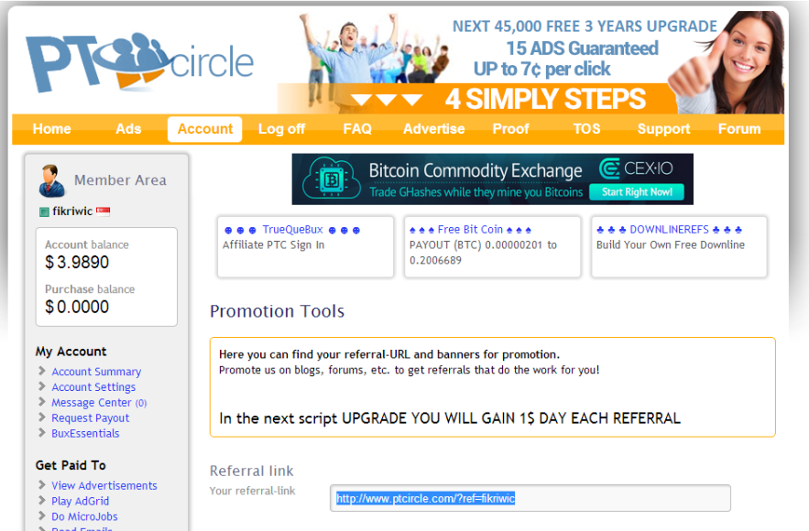Open the Proof page
The image size is (809, 531).
pos(511,129)
